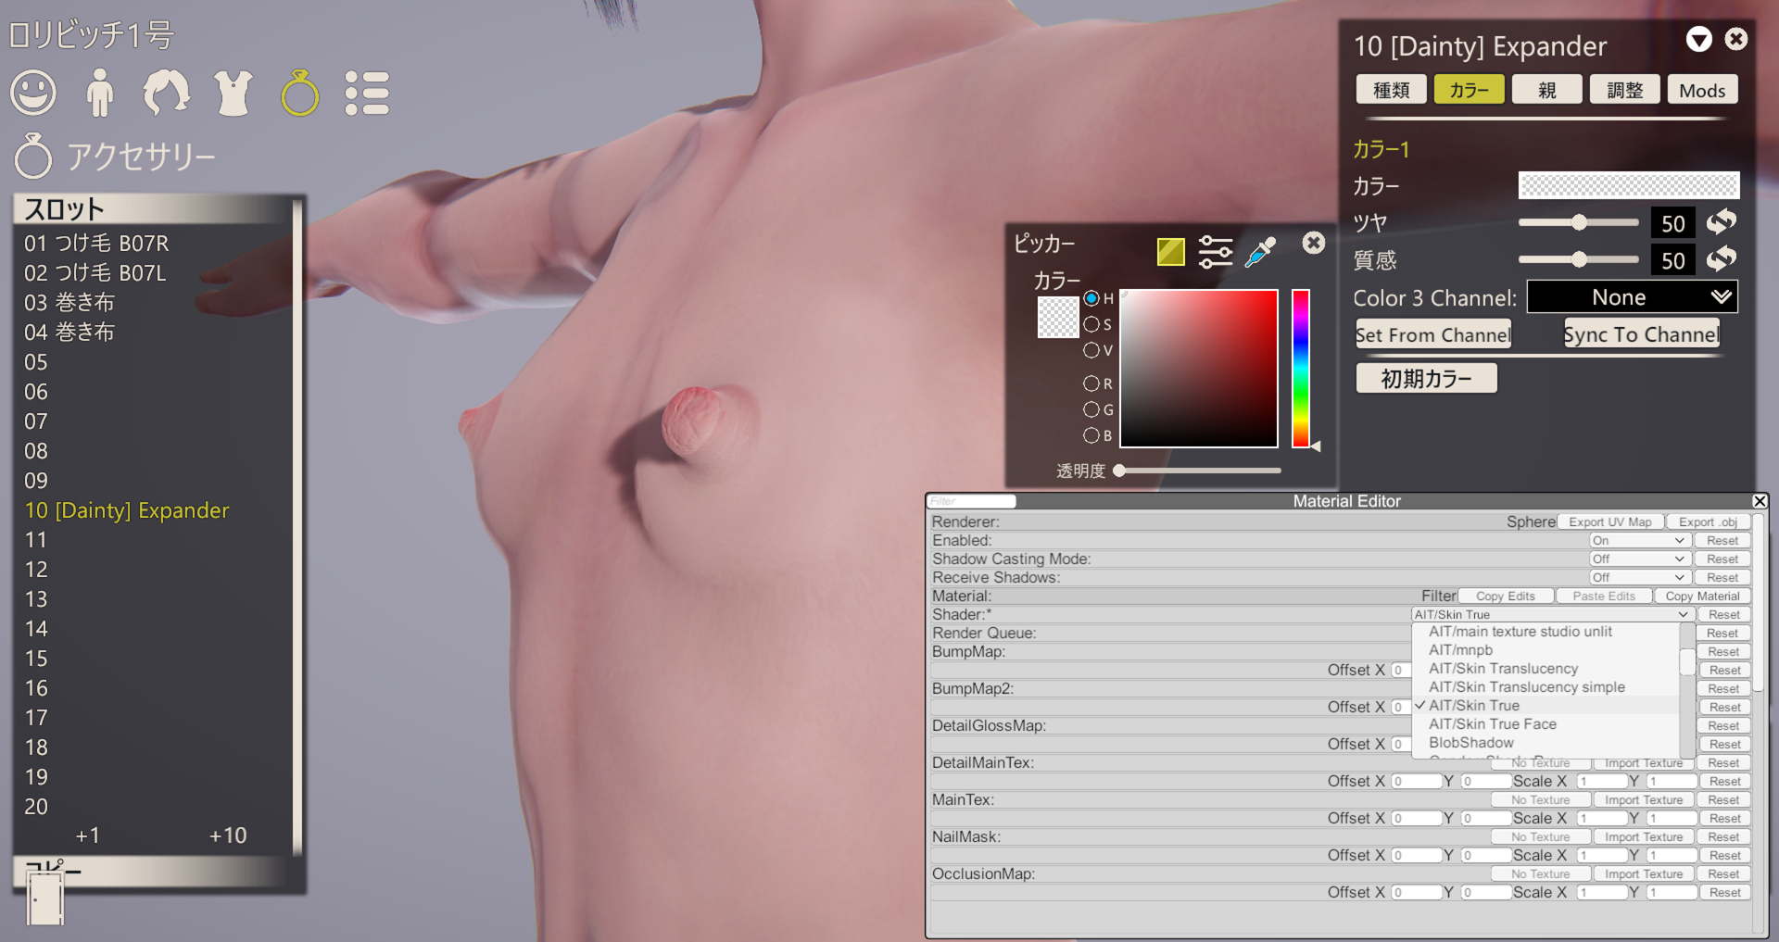Activate the eyedropper in color picker
Viewport: 1779px width, 942px height.
pyautogui.click(x=1260, y=251)
